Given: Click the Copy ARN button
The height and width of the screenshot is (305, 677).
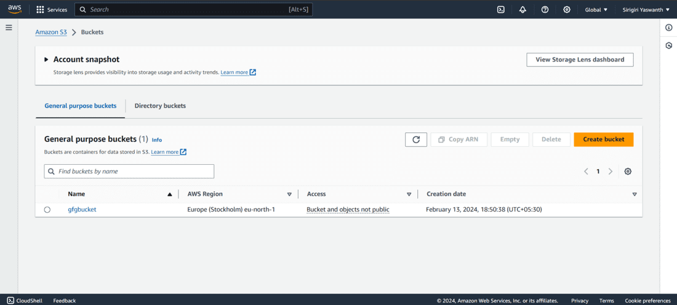Looking at the screenshot, I should coord(459,140).
